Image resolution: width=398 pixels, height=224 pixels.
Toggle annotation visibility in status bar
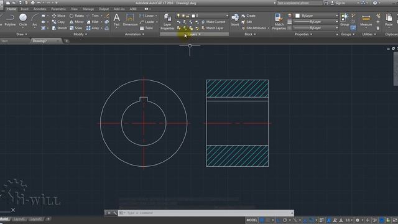point(329,220)
